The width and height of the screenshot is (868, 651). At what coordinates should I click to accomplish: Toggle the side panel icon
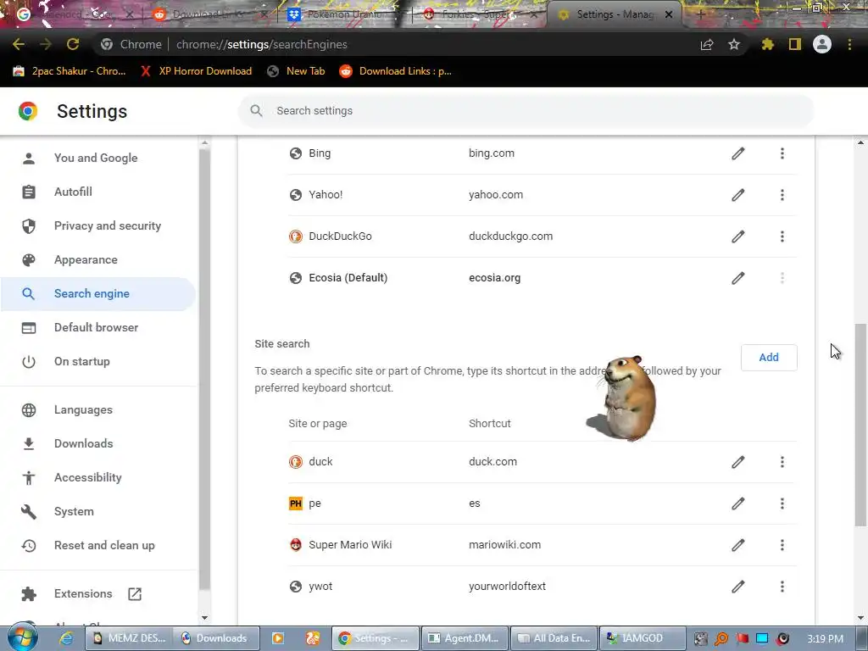click(x=795, y=44)
